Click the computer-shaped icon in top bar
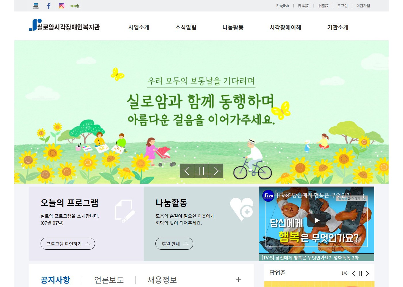The width and height of the screenshot is (403, 287). coord(36,6)
